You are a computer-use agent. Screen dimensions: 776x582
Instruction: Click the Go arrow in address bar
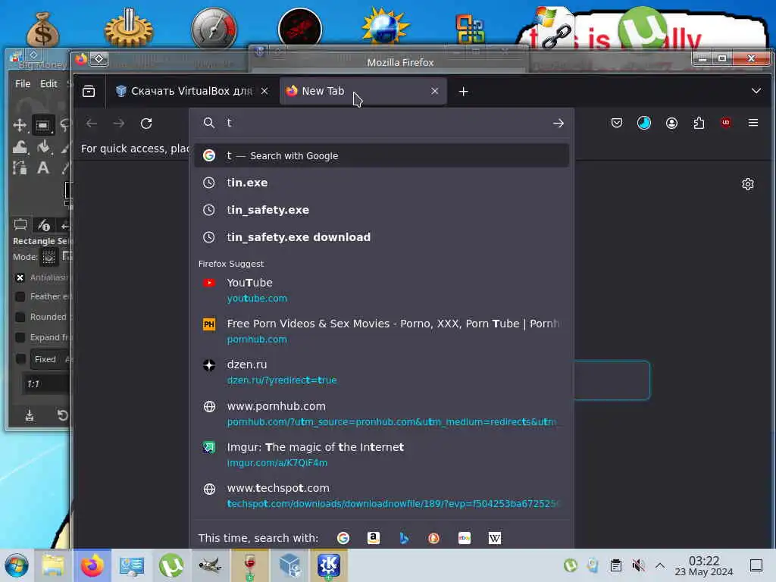559,124
